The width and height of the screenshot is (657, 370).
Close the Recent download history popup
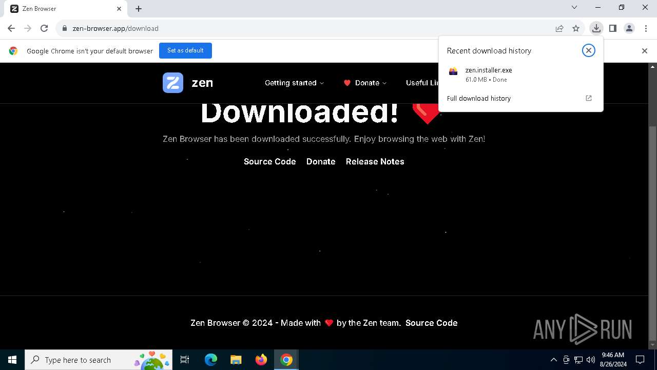589,50
